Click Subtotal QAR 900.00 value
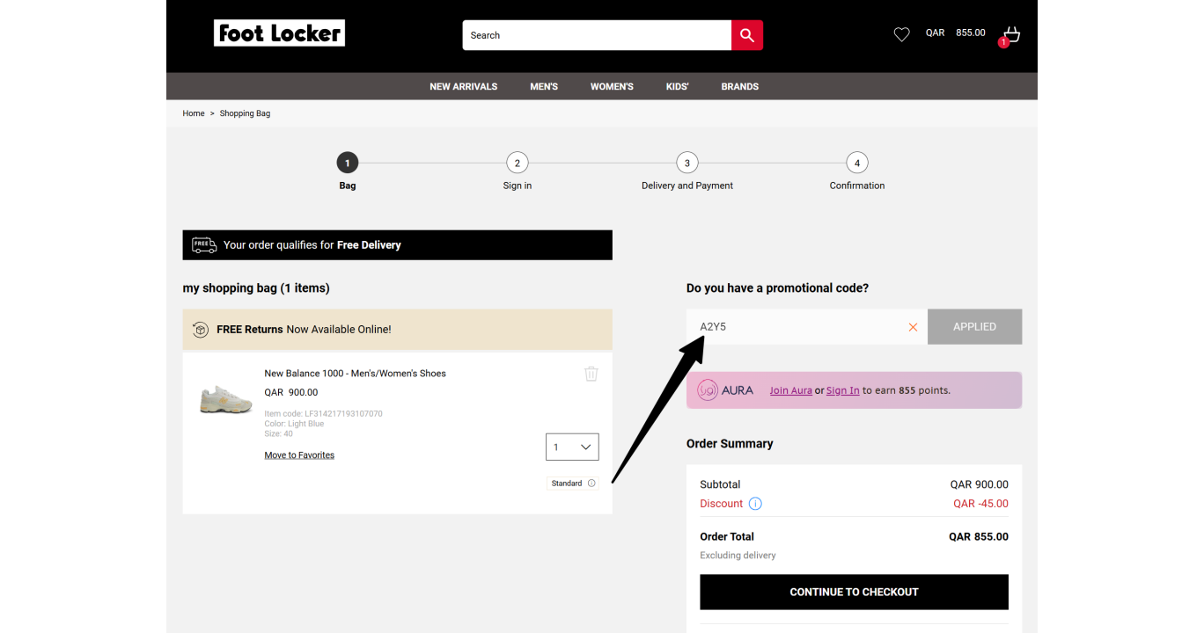 pos(980,484)
